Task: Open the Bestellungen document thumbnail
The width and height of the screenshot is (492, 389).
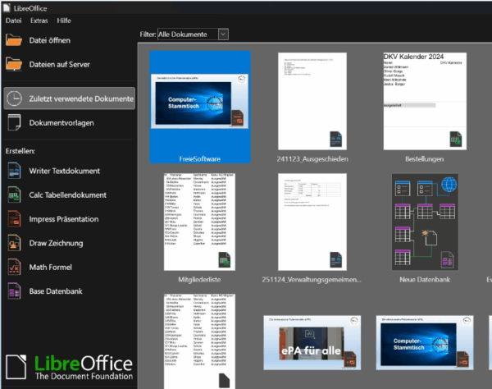Action: pyautogui.click(x=424, y=99)
